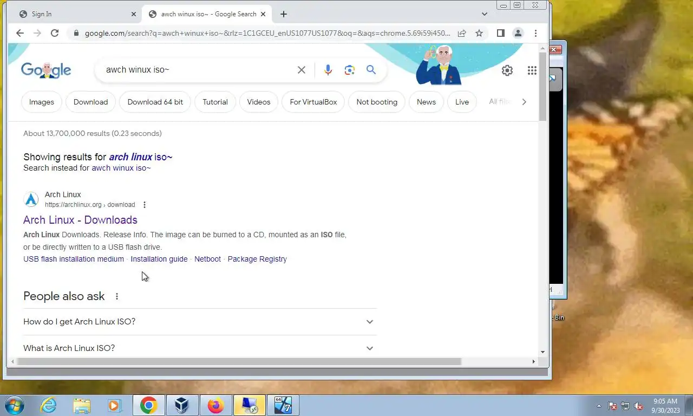Open tab search dropdown arrow

pos(485,14)
